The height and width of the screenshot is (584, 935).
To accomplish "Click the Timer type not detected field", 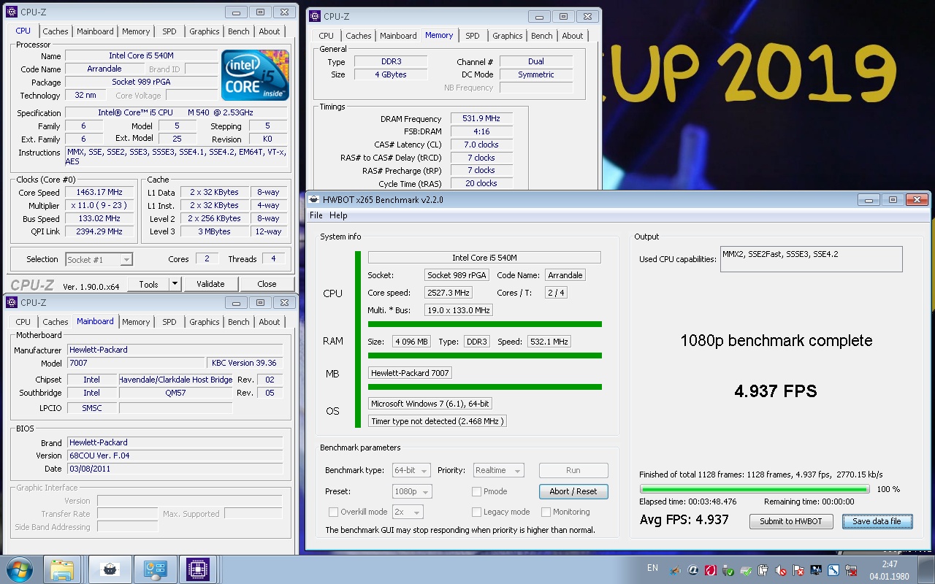I will (x=438, y=421).
